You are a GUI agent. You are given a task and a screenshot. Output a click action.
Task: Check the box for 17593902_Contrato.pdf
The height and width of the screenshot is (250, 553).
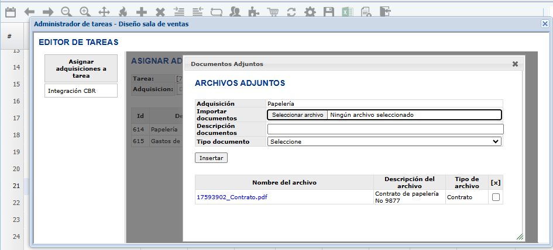pyautogui.click(x=496, y=197)
